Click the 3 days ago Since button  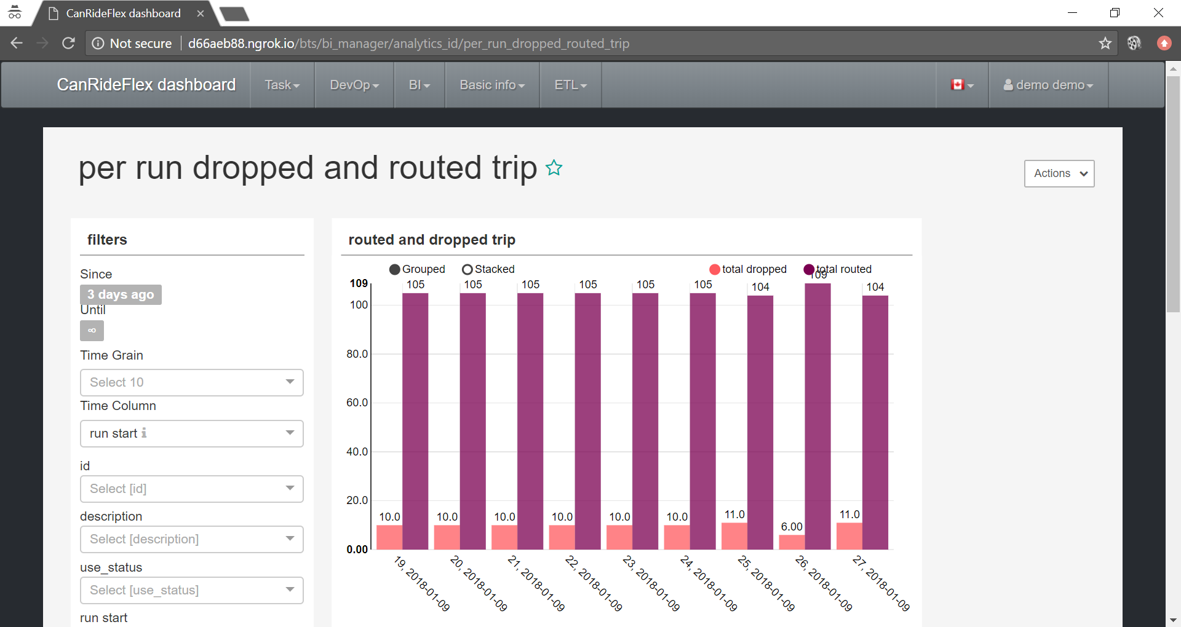(121, 294)
